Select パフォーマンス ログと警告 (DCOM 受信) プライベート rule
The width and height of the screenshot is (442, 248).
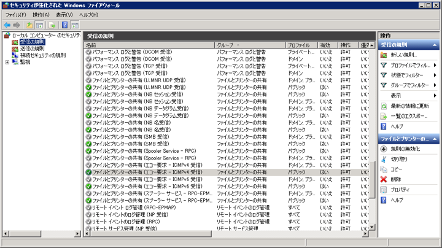coord(227,52)
